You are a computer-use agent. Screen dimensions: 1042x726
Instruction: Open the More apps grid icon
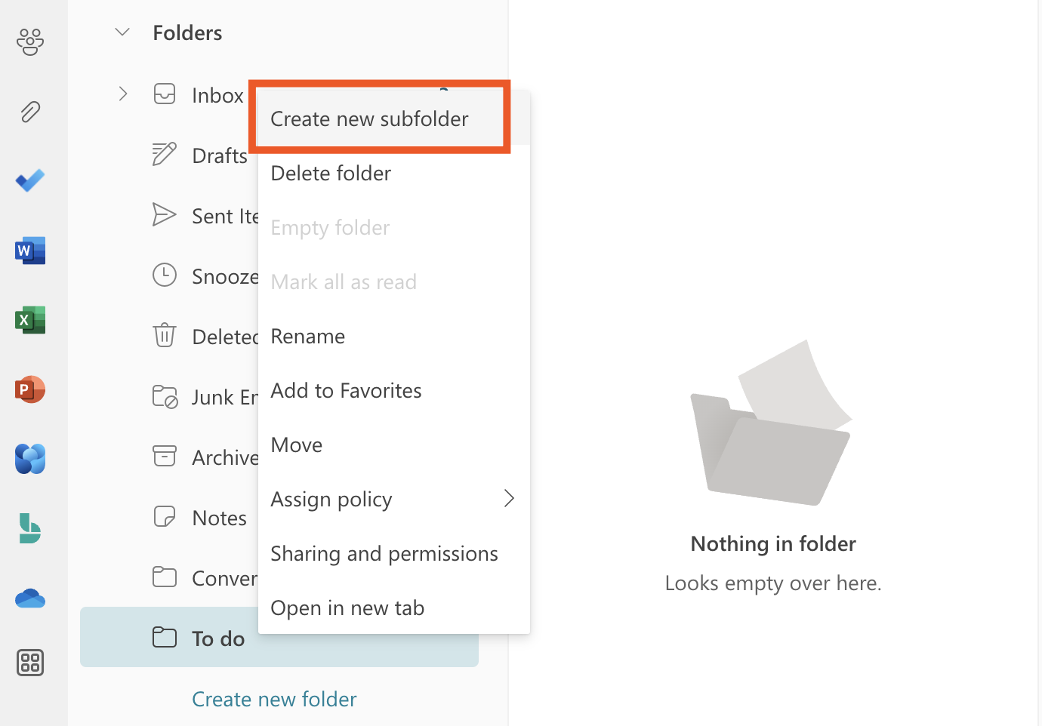point(30,663)
